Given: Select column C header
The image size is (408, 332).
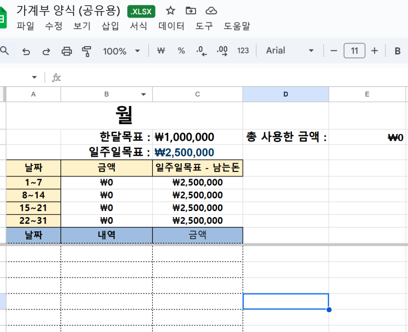Looking at the screenshot, I should point(198,94).
